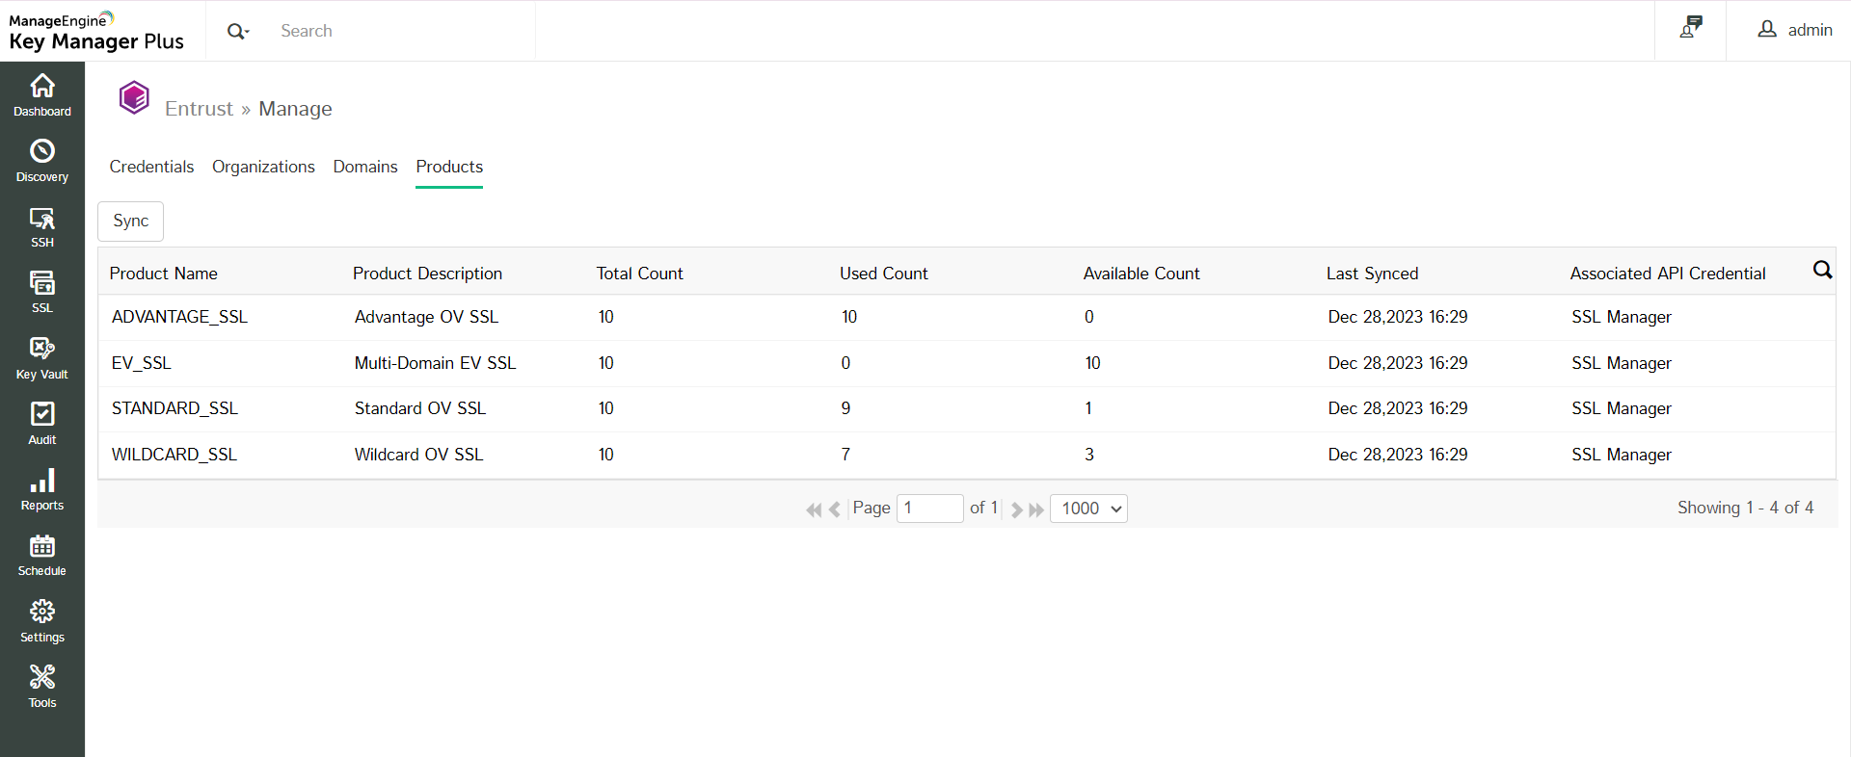Sort by Used Count column header
Screen dimensions: 1851x757
point(883,274)
